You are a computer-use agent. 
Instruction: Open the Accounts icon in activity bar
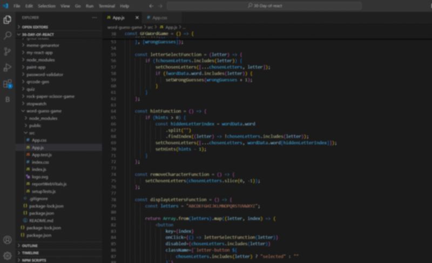coord(8,240)
